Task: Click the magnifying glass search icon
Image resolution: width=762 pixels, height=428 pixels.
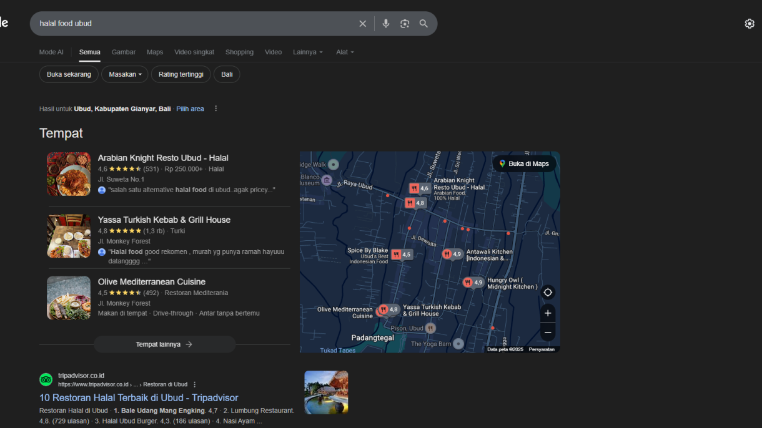Action: point(423,24)
